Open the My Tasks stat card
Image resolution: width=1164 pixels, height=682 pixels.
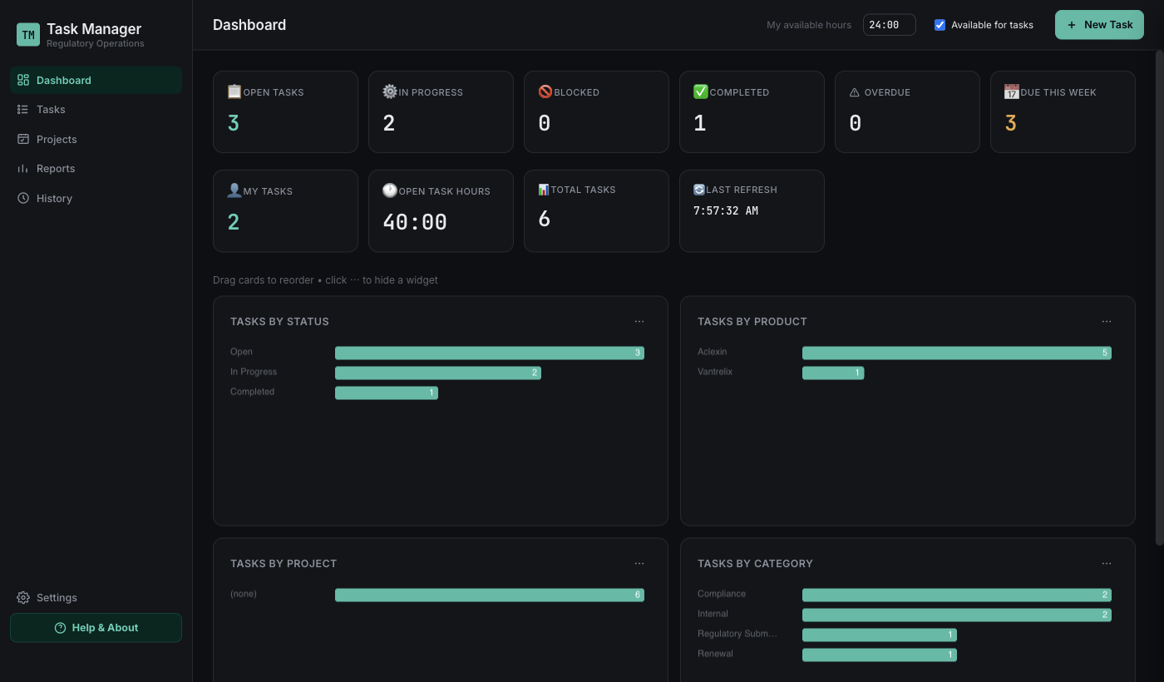click(x=285, y=210)
